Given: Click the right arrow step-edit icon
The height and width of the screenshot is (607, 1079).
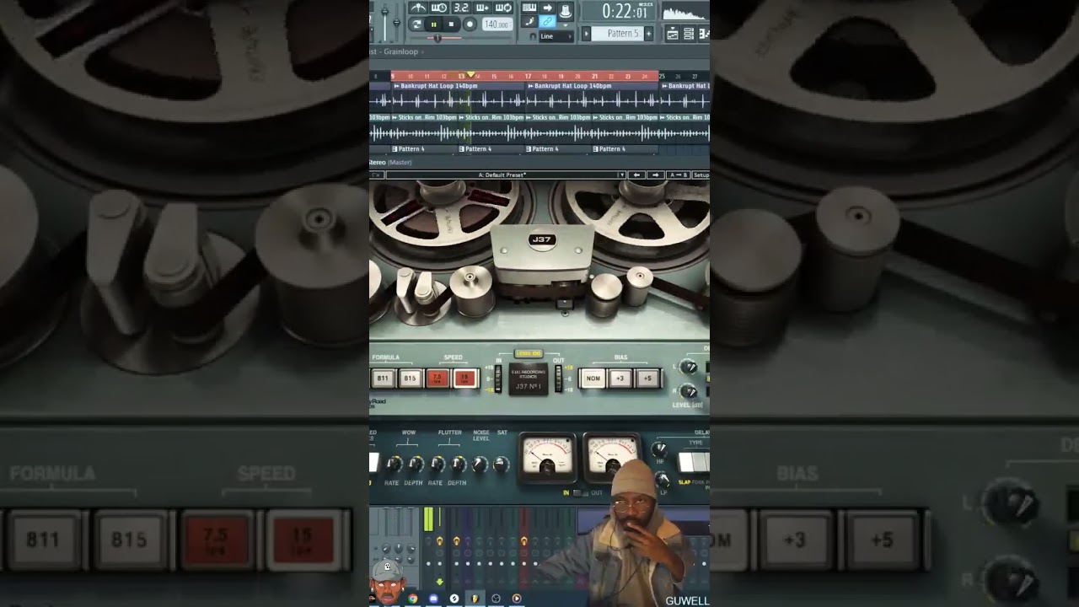Looking at the screenshot, I should (x=547, y=8).
